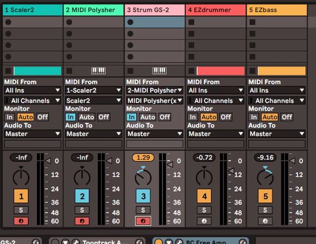Toggle MIDI Polysher track activator button 2
The height and width of the screenshot is (244, 316).
coord(82,196)
